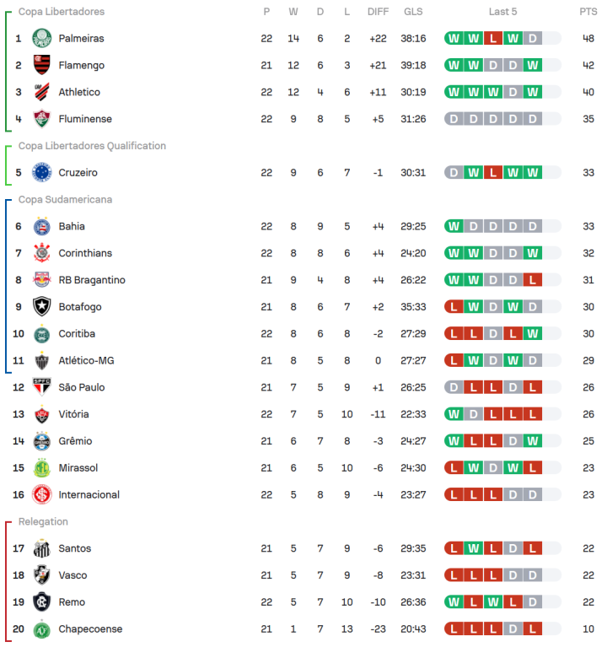The height and width of the screenshot is (647, 607).
Task: Open the Internacional red crest icon
Action: 41,494
